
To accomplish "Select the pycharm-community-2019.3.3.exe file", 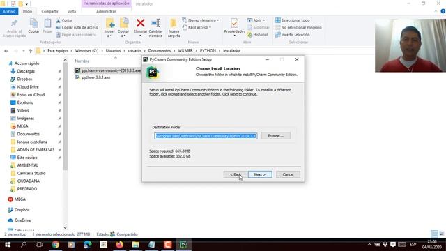I will point(108,70).
